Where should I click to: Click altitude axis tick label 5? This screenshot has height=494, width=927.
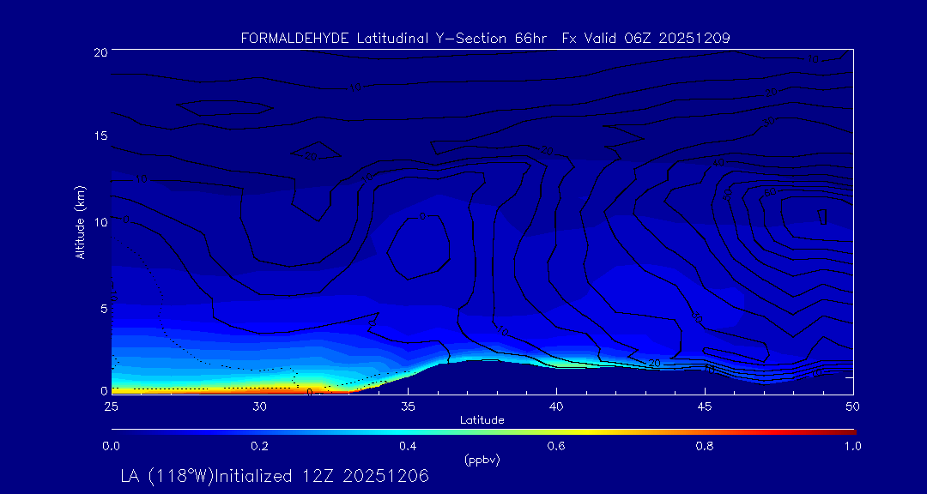(103, 309)
